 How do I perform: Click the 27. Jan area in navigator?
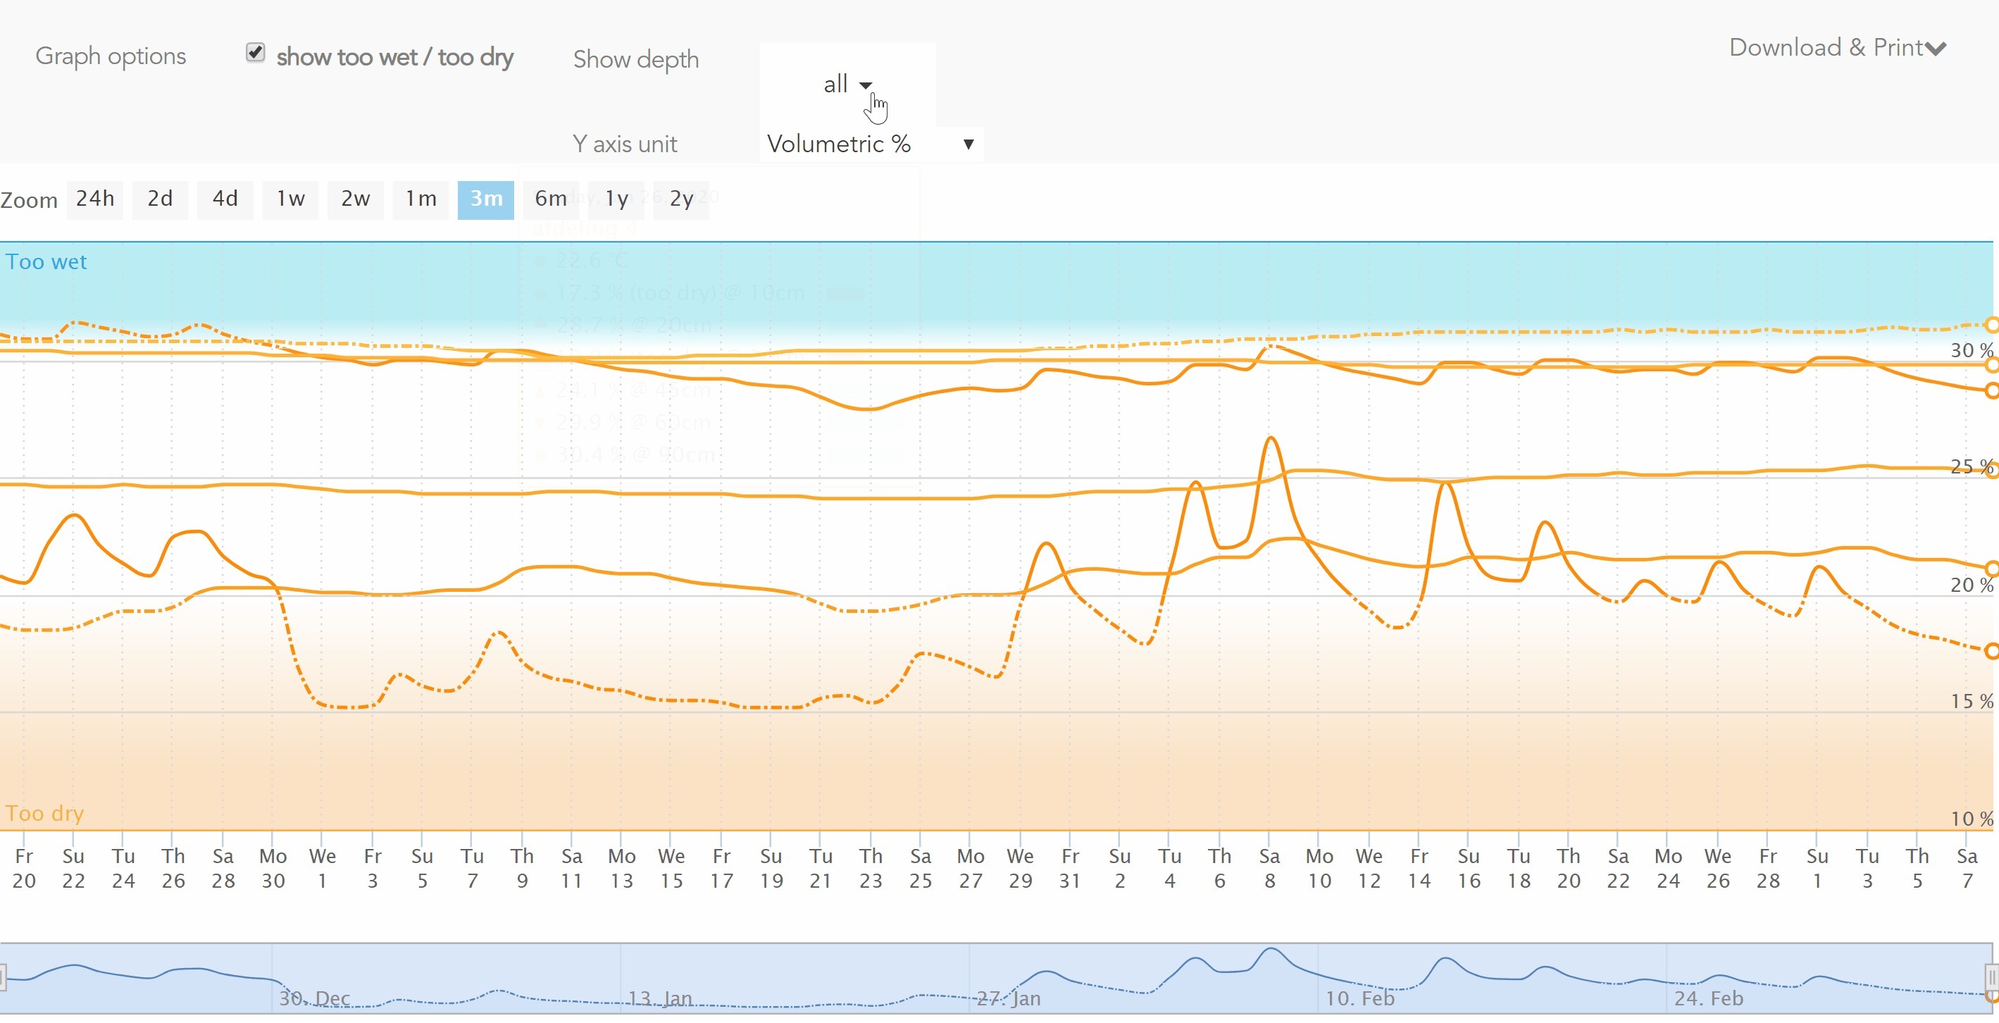tap(1008, 998)
